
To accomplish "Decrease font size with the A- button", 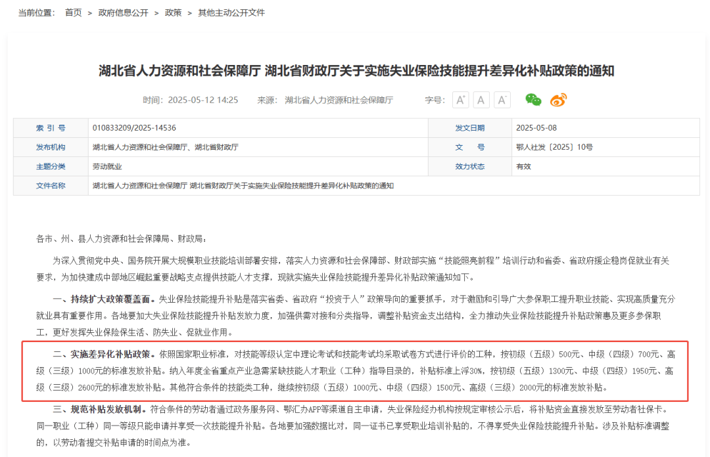I will coord(502,100).
